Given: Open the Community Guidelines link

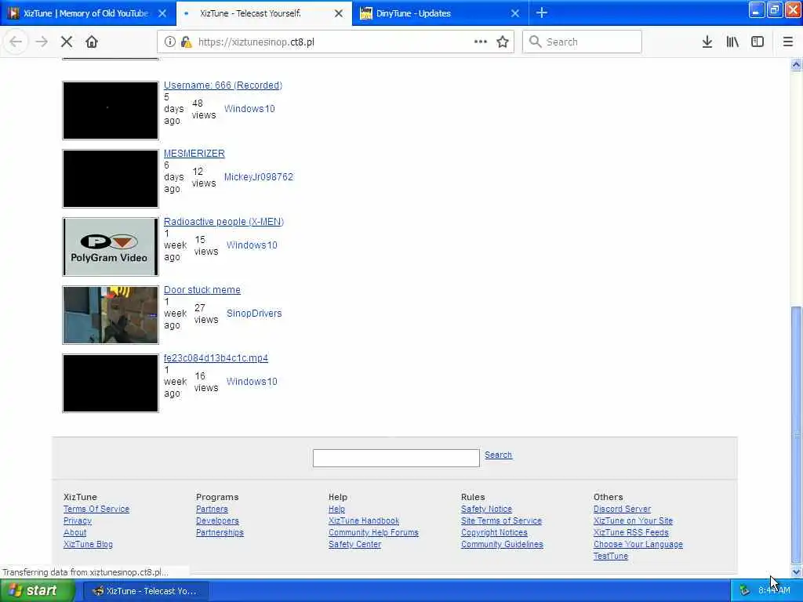Looking at the screenshot, I should coord(502,544).
